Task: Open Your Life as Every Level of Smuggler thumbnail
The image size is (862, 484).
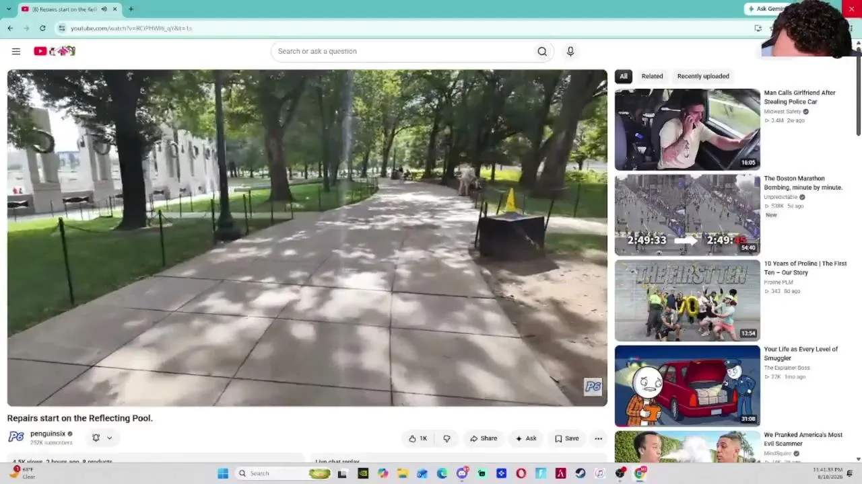Action: click(687, 386)
